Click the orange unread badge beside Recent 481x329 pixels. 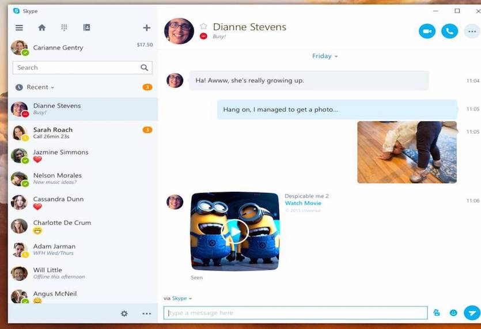(147, 87)
